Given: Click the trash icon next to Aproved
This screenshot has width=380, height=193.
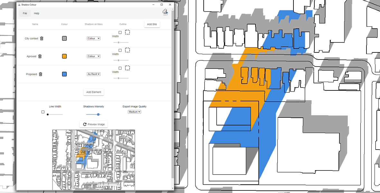Looking at the screenshot, I should (x=40, y=56).
